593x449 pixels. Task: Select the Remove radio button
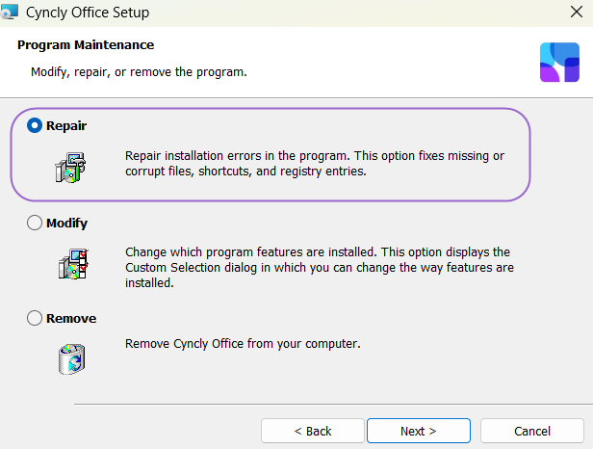click(35, 318)
